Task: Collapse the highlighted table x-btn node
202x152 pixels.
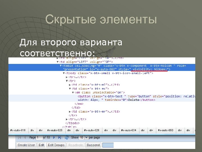Action: (x=61, y=66)
